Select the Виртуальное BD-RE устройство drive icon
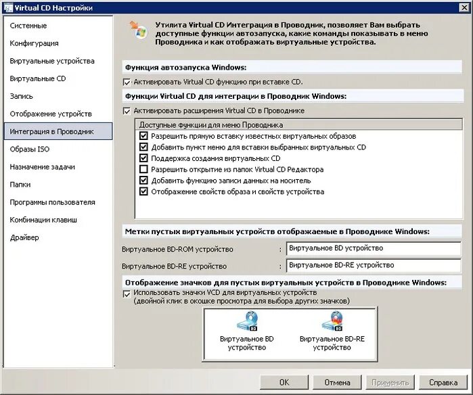The image size is (473, 395). [332, 321]
